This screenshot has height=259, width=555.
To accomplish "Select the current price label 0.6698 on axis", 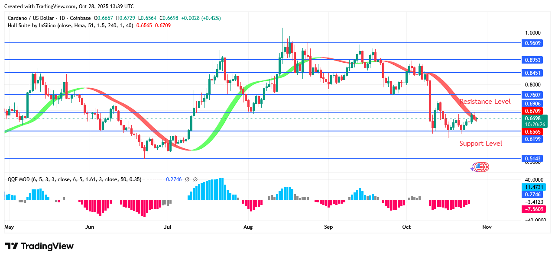I will point(532,118).
